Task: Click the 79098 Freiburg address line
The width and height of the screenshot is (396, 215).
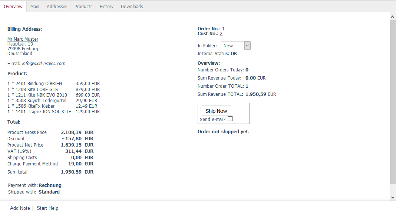Action: coord(23,48)
